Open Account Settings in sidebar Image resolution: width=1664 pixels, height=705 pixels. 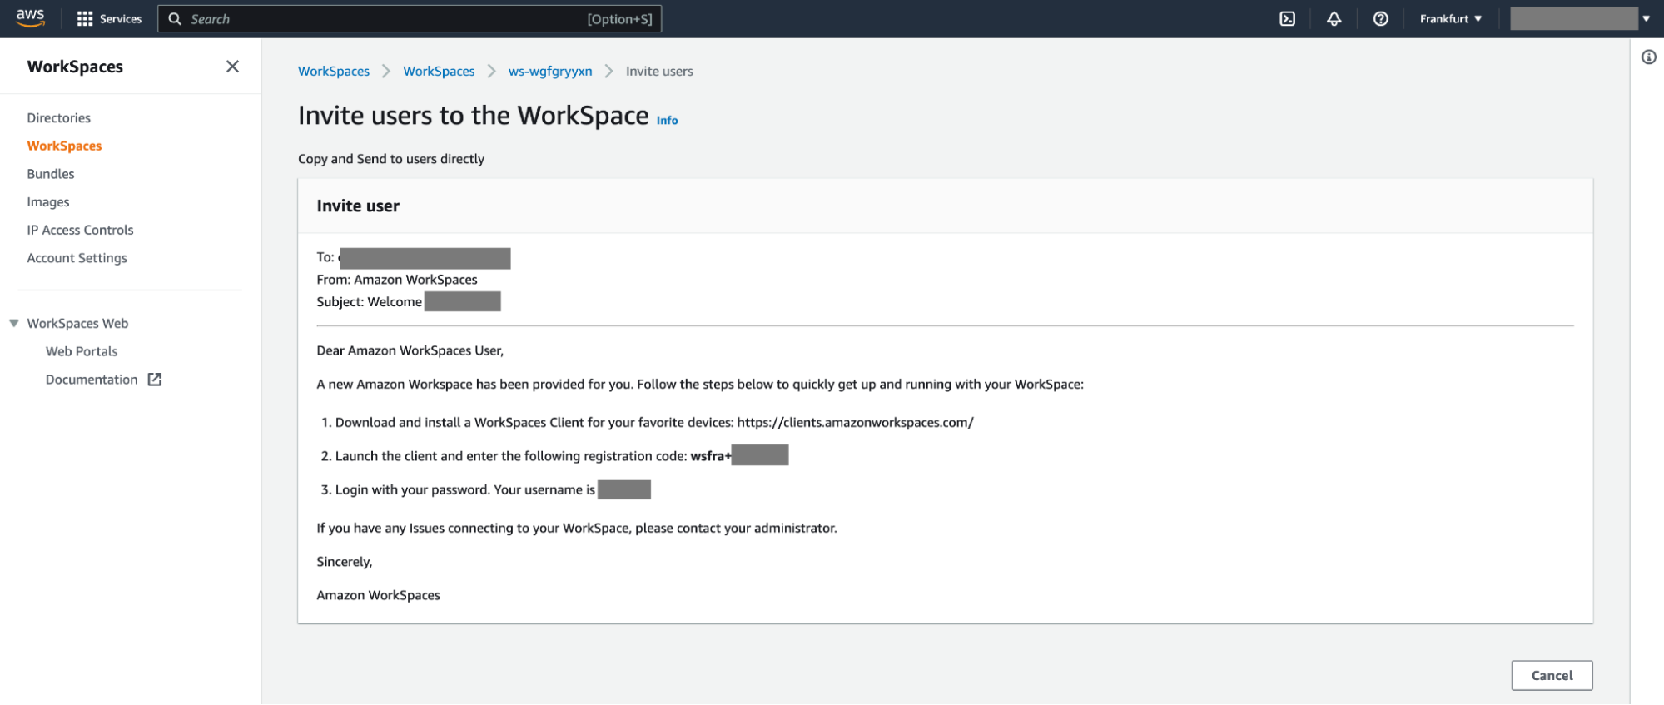[77, 258]
